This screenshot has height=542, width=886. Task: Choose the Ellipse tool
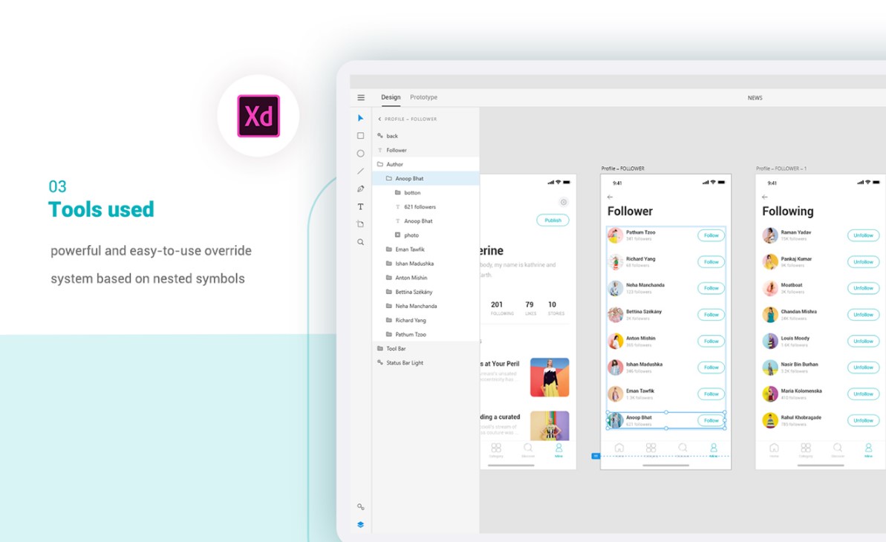pos(360,153)
